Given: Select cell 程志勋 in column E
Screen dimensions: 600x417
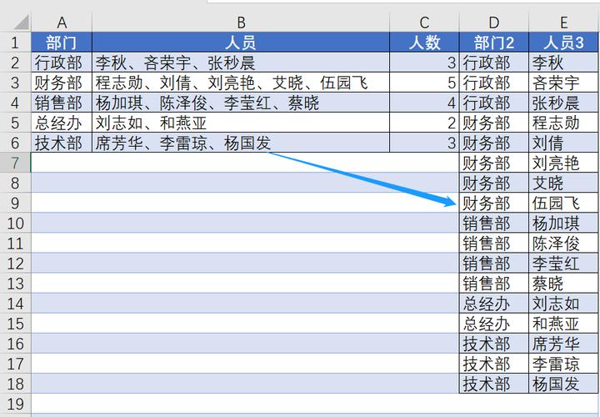Looking at the screenshot, I should tap(563, 123).
